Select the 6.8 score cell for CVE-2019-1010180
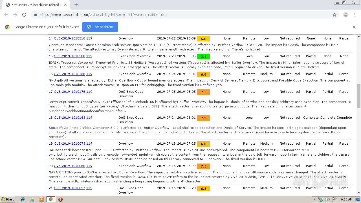This screenshot has height=203, width=361. point(203,74)
